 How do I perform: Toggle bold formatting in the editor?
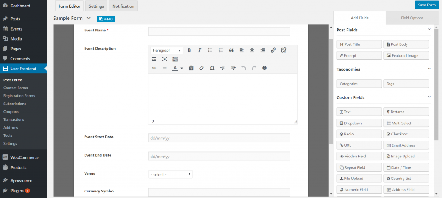click(x=189, y=50)
